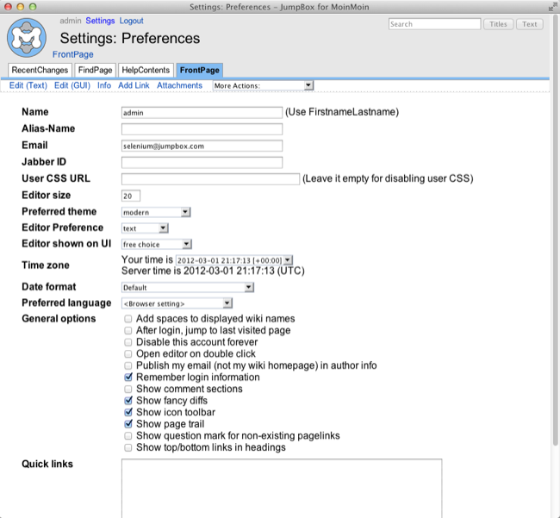
Task: Select the highlighted FrontPage tab
Action: [x=200, y=70]
